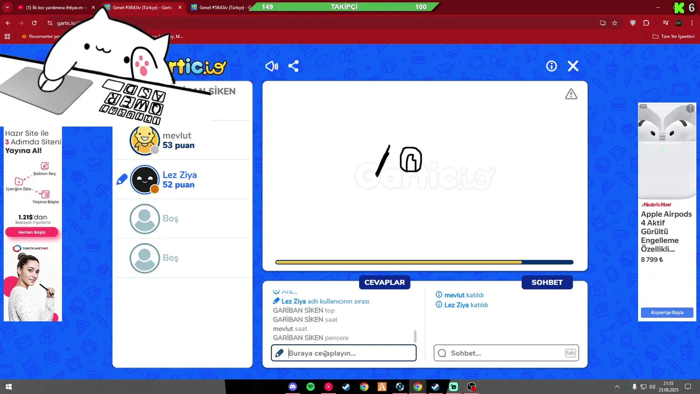Open the apps grid in bookmarks bar
This screenshot has width=700, height=394.
[7, 37]
